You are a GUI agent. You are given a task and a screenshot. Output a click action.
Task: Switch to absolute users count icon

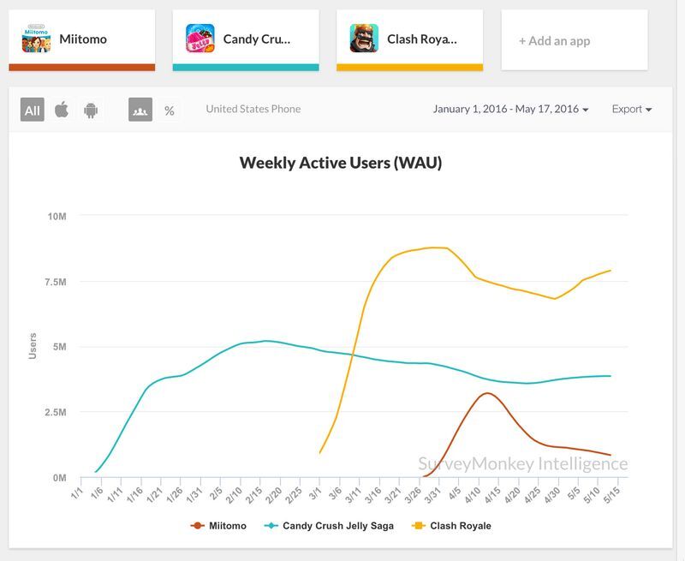[140, 110]
